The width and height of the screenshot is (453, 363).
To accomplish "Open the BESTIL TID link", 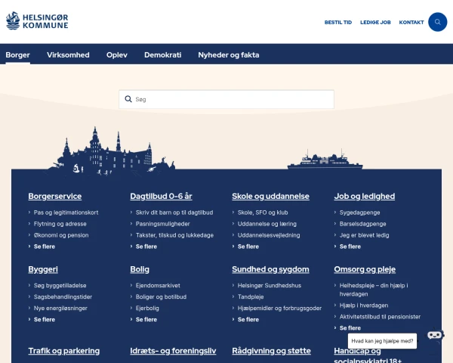I will coord(338,22).
